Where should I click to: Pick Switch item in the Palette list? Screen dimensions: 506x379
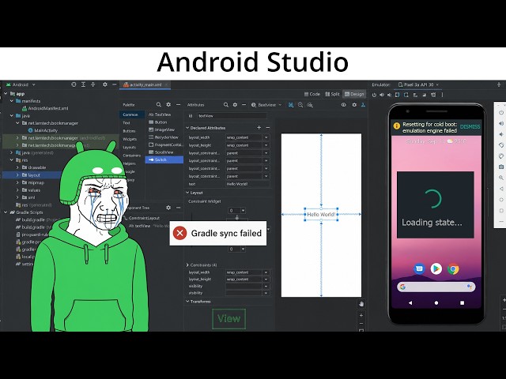point(164,159)
